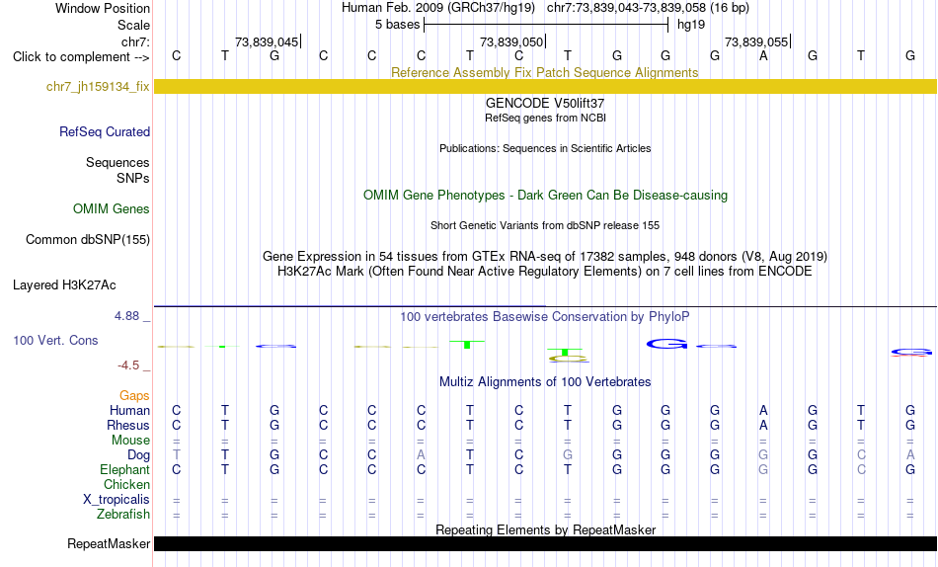Click the Dog species row label
The image size is (938, 567).
(x=139, y=455)
